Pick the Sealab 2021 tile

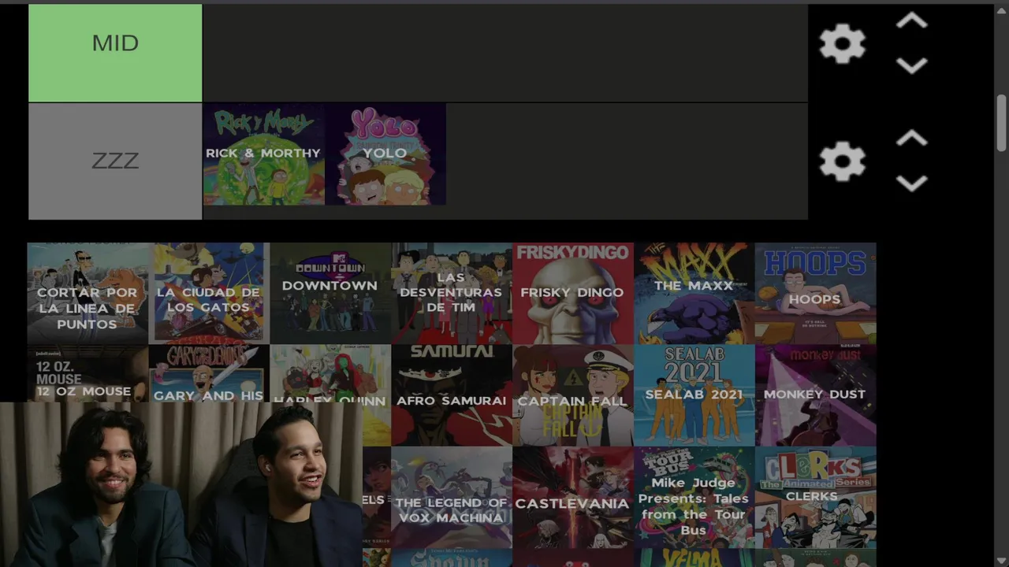click(x=694, y=395)
